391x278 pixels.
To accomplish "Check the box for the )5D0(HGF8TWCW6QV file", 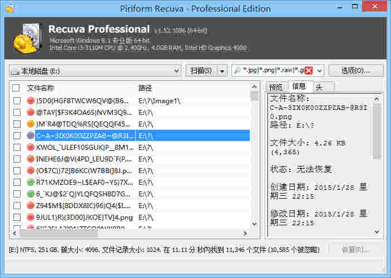I will click(17, 101).
